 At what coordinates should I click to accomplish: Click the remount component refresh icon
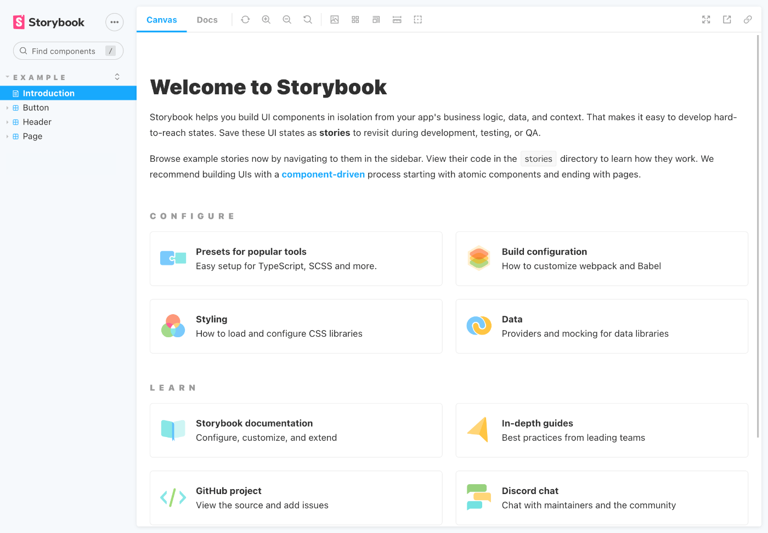coord(245,20)
